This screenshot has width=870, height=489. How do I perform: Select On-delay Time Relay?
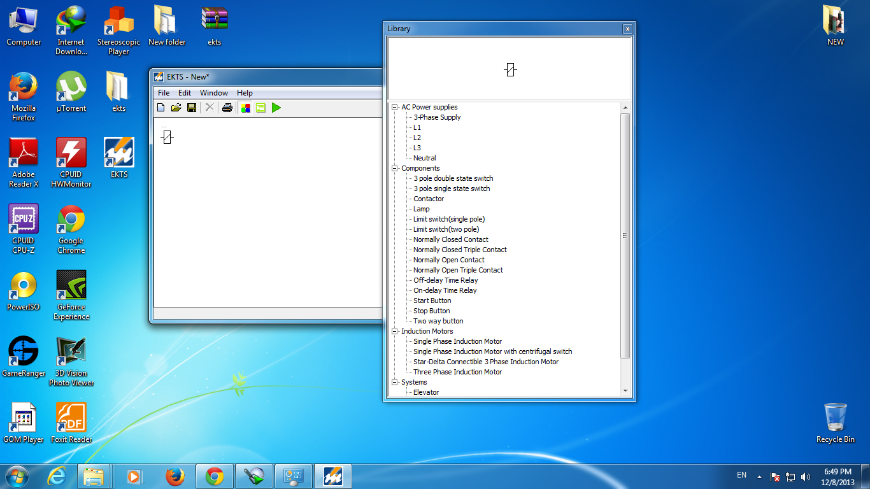445,290
